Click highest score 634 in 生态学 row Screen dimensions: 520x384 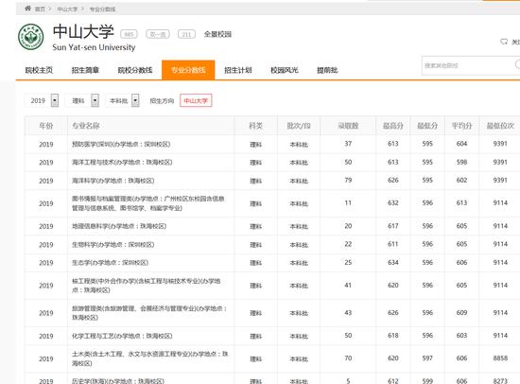pyautogui.click(x=393, y=263)
